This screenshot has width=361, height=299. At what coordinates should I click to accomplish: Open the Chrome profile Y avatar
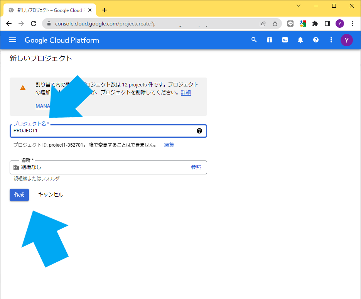(x=339, y=24)
